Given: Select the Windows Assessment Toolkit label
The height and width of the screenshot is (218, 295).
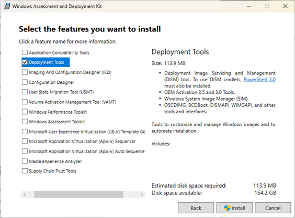Looking at the screenshot, I should click(56, 122).
